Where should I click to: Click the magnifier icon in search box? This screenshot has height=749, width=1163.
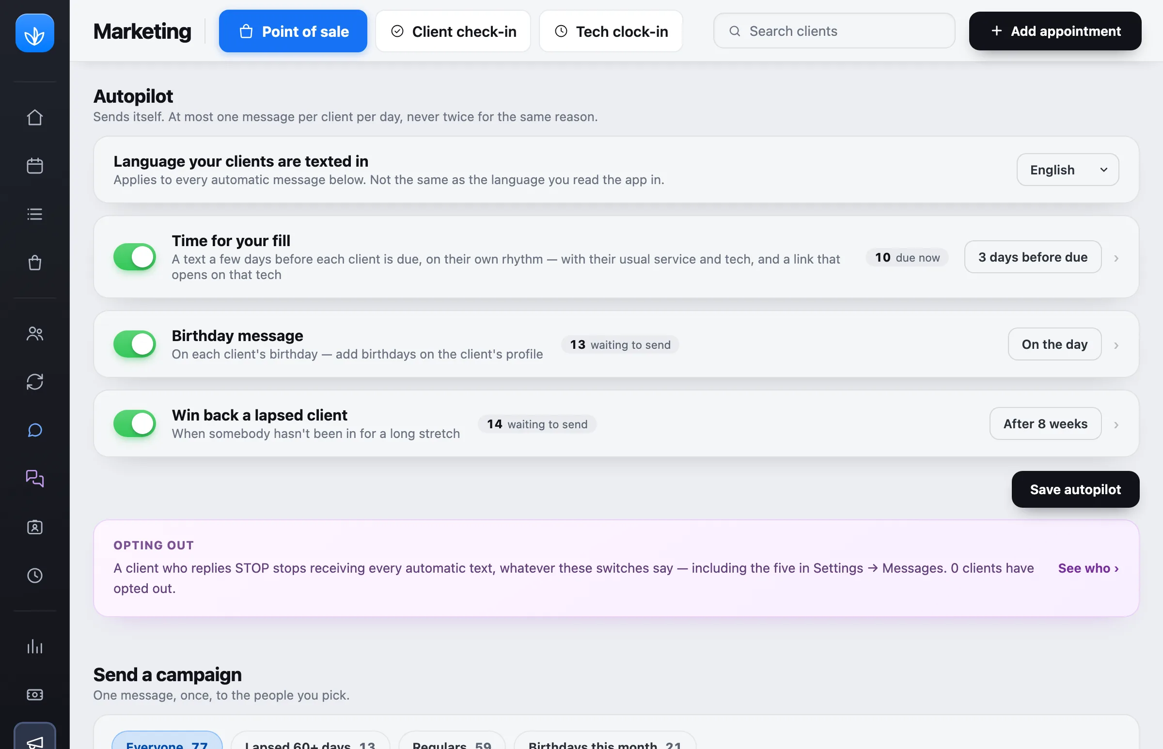coord(735,31)
